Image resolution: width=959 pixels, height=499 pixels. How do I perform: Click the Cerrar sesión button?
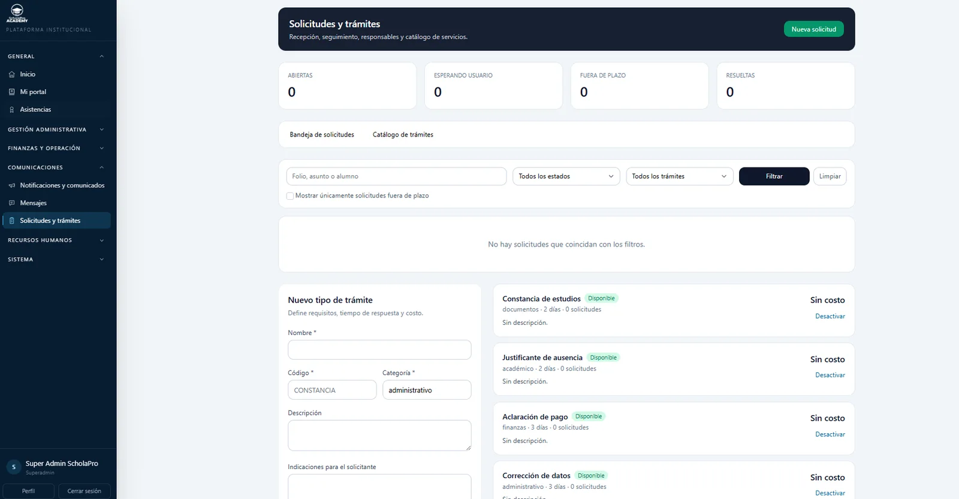[x=85, y=491]
